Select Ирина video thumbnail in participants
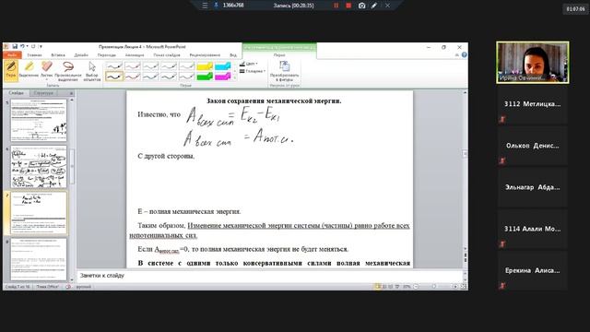Viewport: 590px width, 332px height. tap(533, 62)
